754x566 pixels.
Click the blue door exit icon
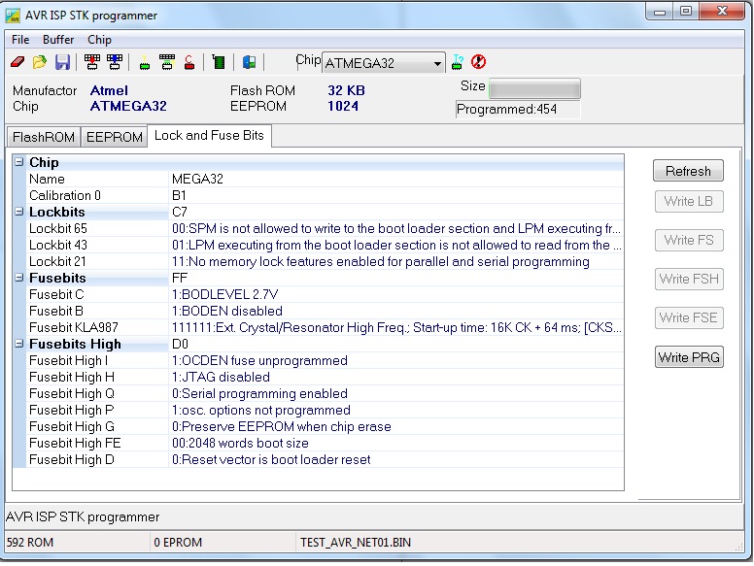249,62
